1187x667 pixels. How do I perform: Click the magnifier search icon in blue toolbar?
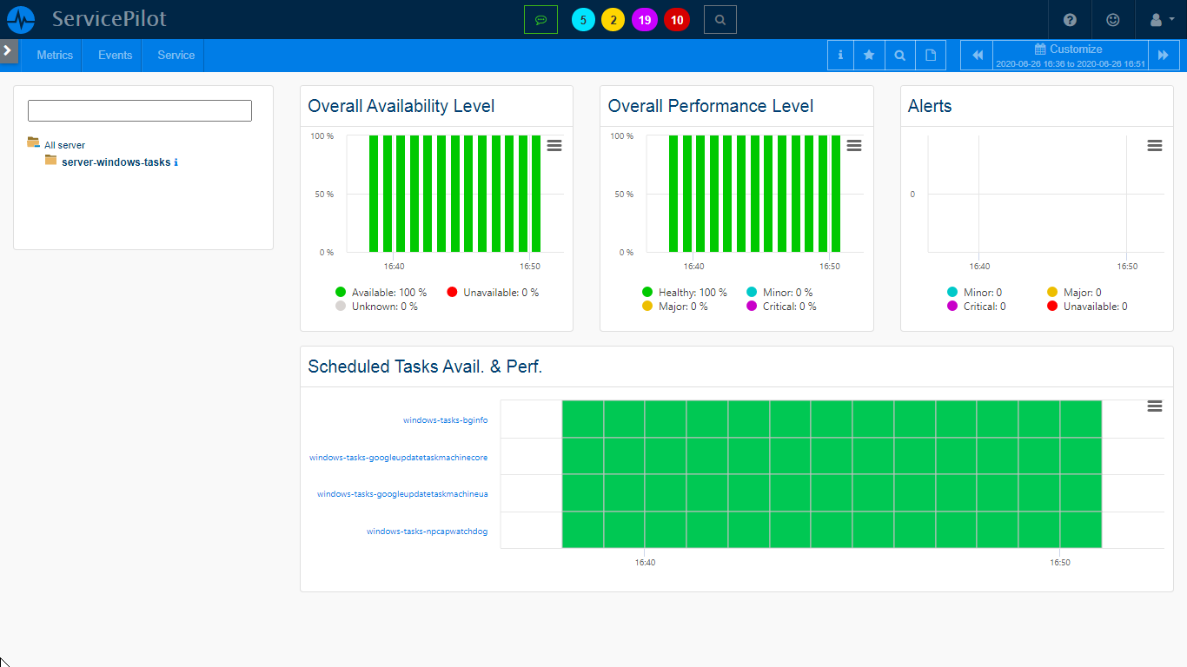pos(899,56)
